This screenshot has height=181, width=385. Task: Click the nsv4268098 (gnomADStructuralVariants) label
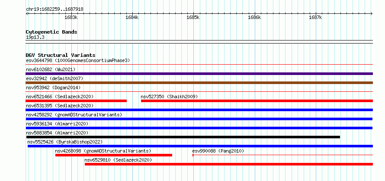[x=103, y=151]
